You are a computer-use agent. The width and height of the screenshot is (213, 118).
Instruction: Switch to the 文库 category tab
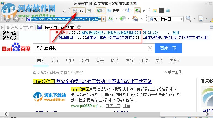click(x=159, y=61)
